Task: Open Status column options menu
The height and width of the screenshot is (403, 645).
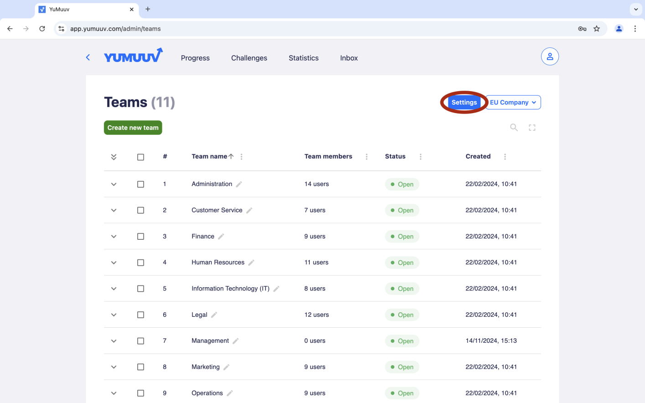Action: 421,157
